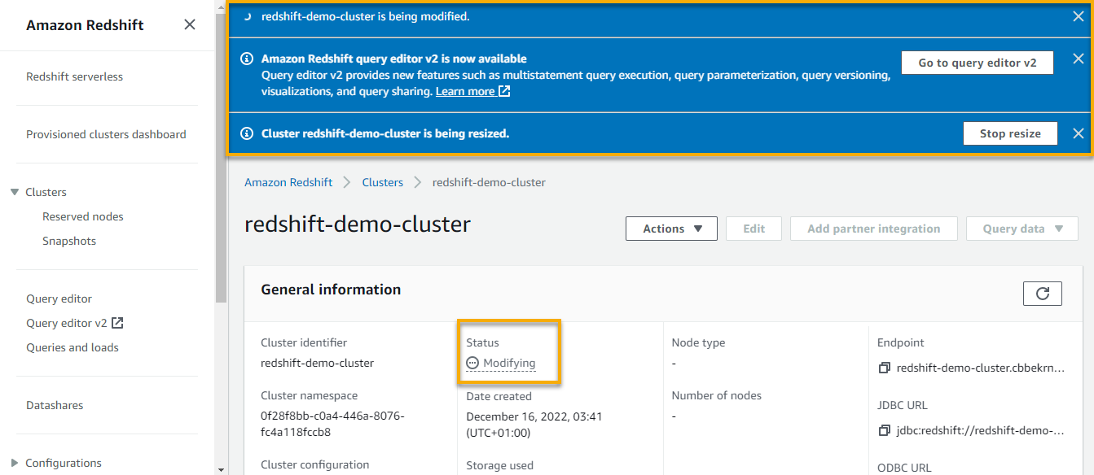Screen dimensions: 1094x475
Task: Click the redshift-demo-cluster page title
Action: pos(358,224)
